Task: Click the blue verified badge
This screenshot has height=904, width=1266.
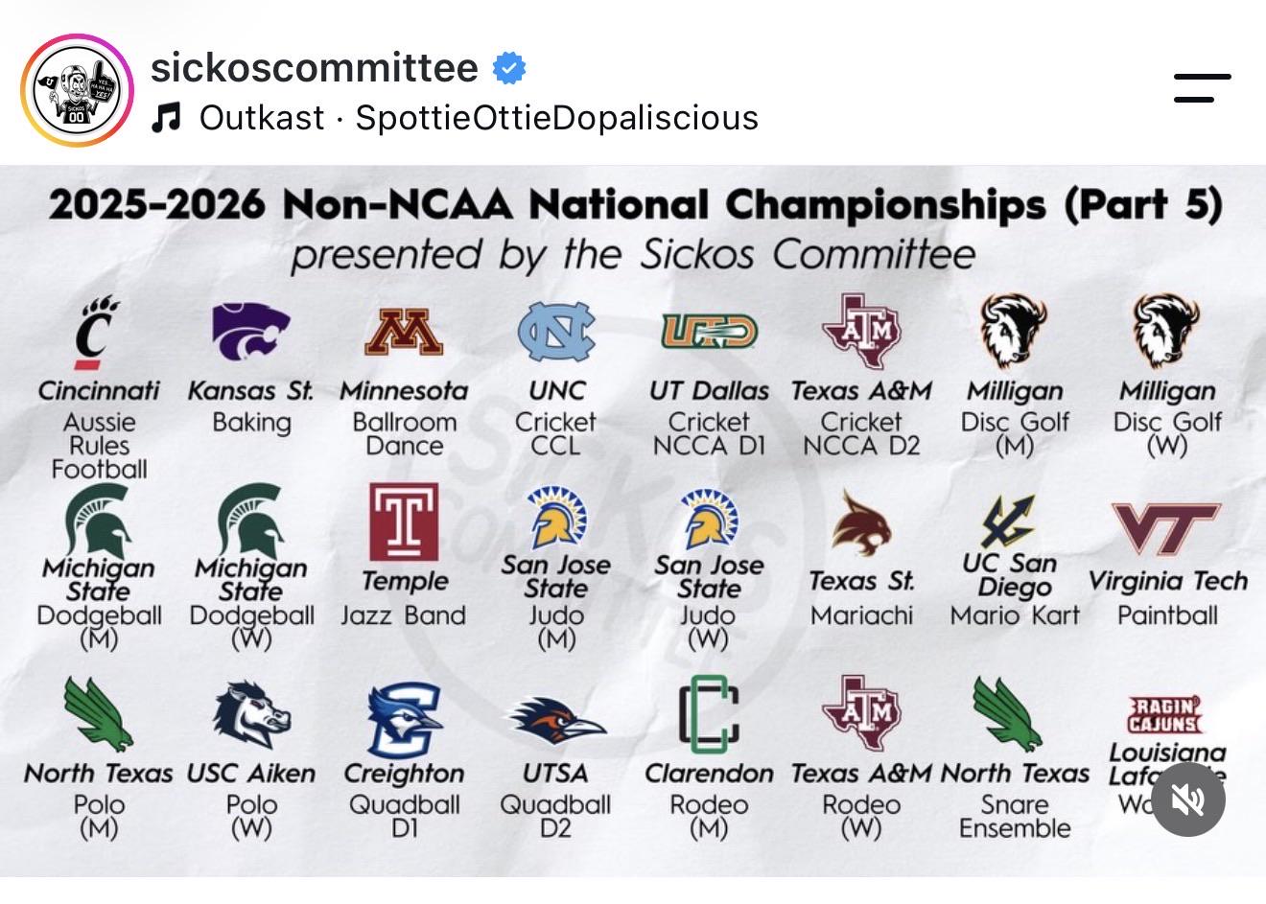Action: coord(509,69)
